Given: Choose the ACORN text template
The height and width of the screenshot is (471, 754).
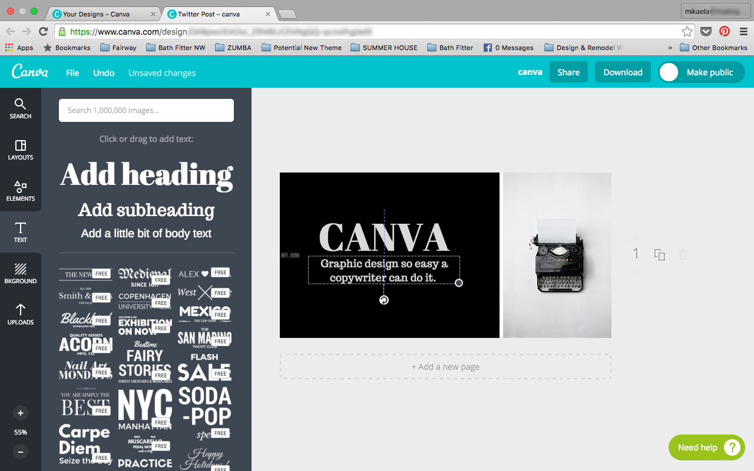Looking at the screenshot, I should [x=86, y=344].
